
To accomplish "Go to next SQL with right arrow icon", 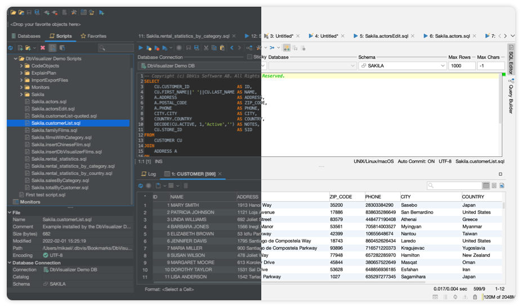I will point(239,48).
